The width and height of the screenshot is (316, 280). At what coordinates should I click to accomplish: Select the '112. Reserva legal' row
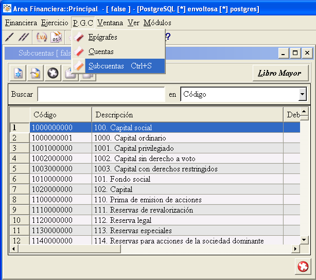pyautogui.click(x=155, y=220)
